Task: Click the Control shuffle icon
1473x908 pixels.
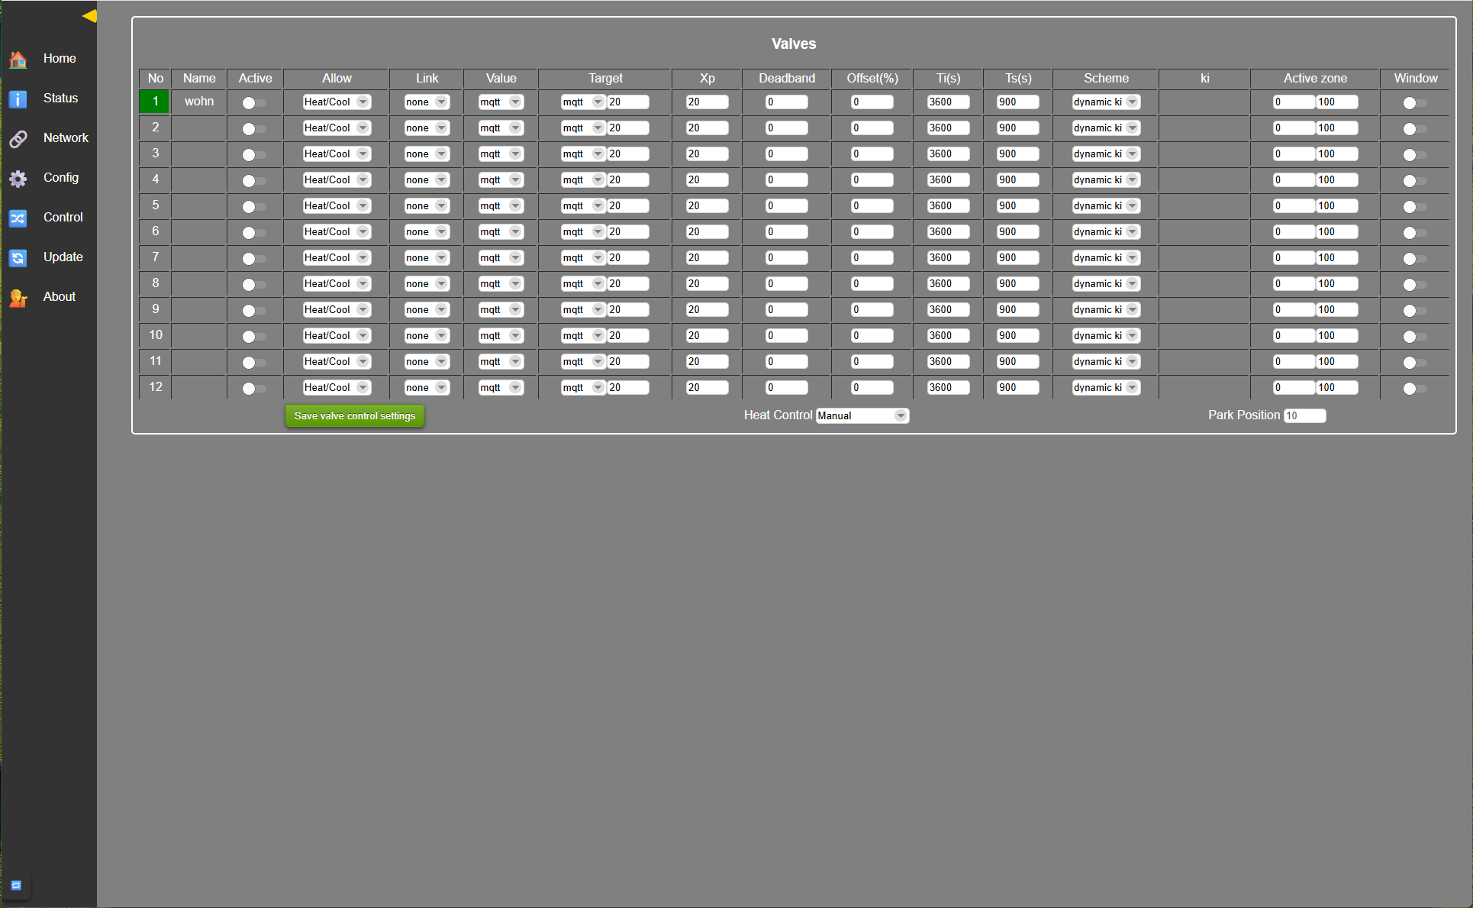Action: 18,218
